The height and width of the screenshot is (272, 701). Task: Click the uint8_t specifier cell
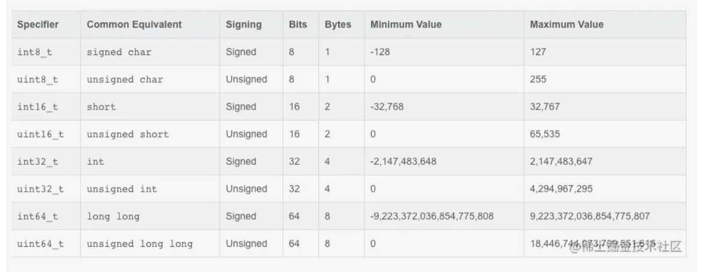tap(37, 80)
